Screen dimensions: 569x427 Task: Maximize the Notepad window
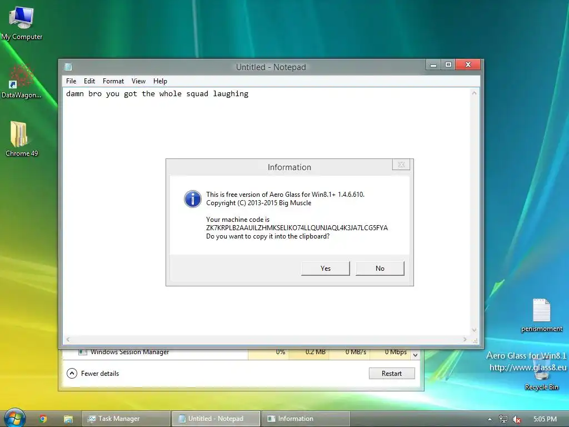tap(448, 64)
